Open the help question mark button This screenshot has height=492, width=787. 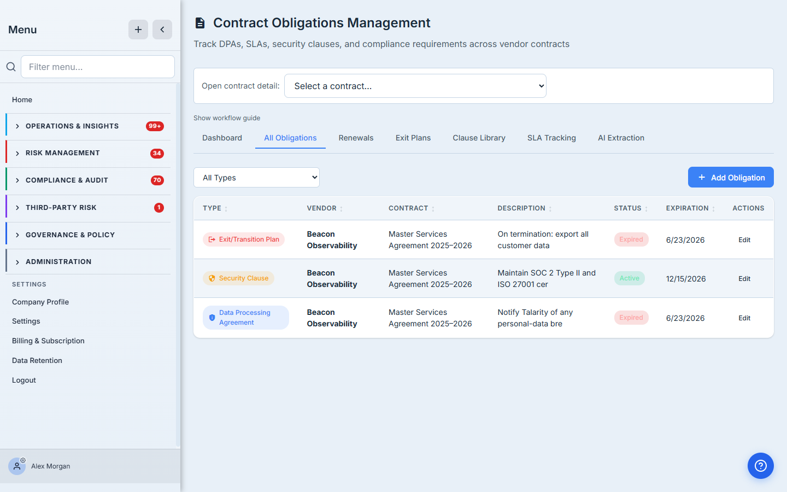(x=761, y=466)
